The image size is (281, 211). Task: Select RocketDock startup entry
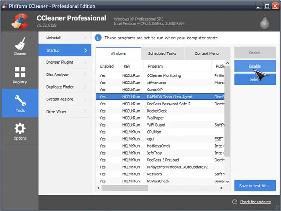click(x=160, y=111)
